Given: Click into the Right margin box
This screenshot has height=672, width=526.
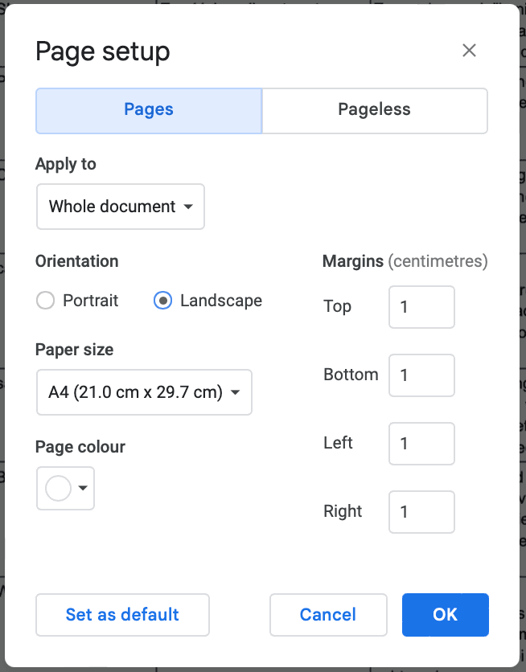Looking at the screenshot, I should pos(421,512).
